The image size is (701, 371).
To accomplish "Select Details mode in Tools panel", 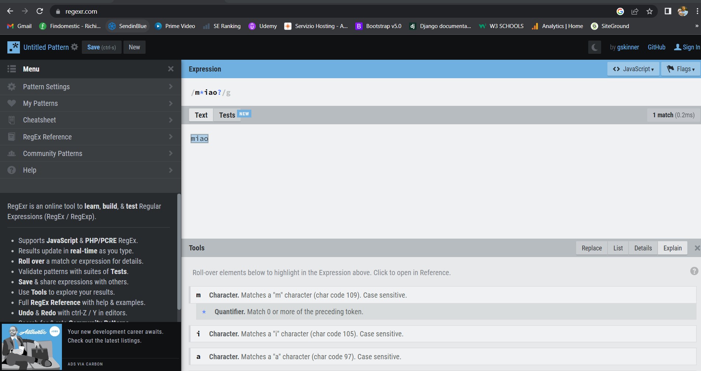I will point(643,248).
